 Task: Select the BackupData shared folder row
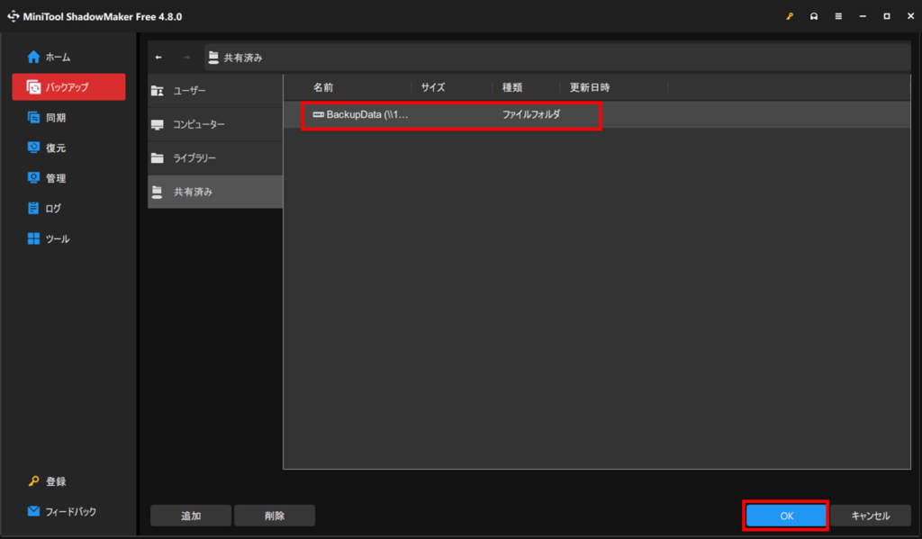[450, 115]
